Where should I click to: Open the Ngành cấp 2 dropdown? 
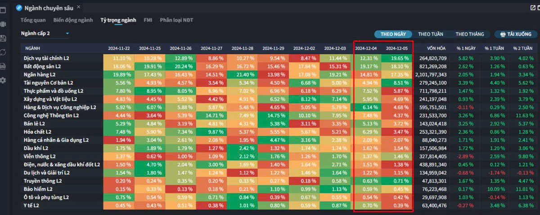45,33
